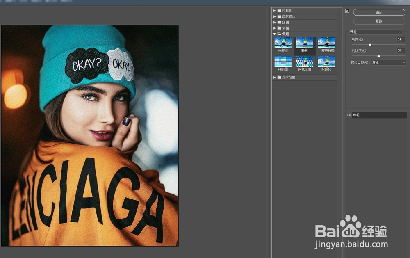Collapse the filter thumbnail panel with the double-arrow icon
The image size is (410, 258).
tap(347, 11)
